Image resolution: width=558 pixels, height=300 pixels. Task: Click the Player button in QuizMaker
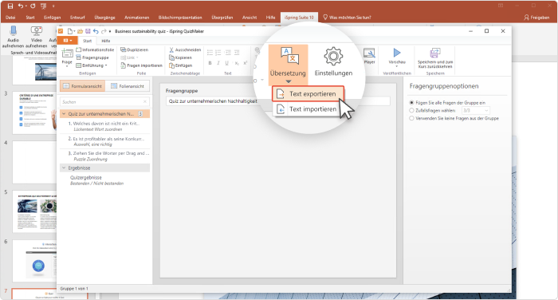click(369, 57)
